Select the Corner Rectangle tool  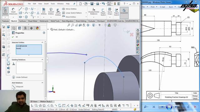point(20,13)
